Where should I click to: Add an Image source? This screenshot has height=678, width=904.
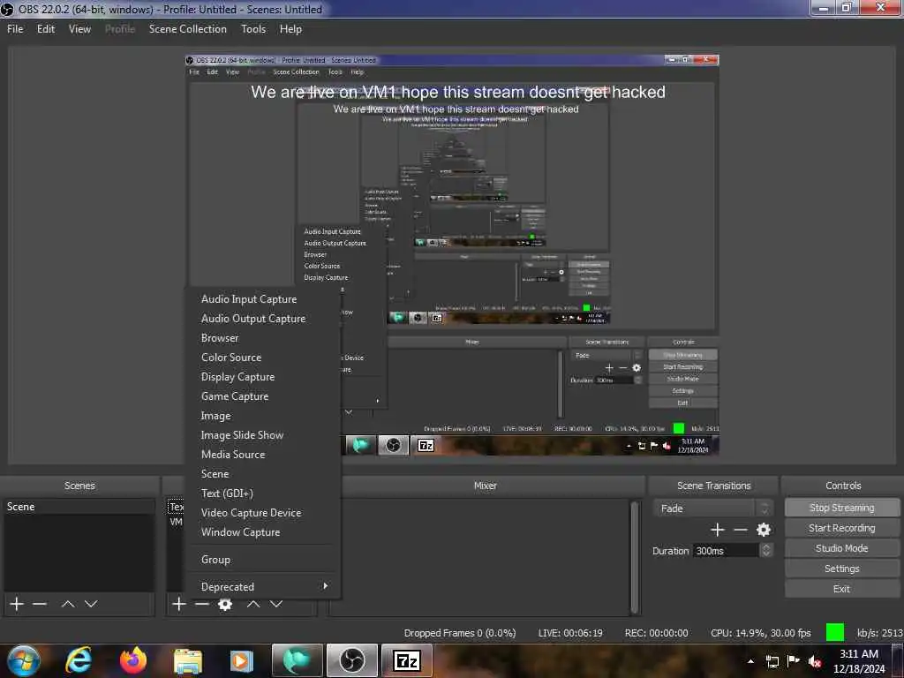pyautogui.click(x=263, y=415)
